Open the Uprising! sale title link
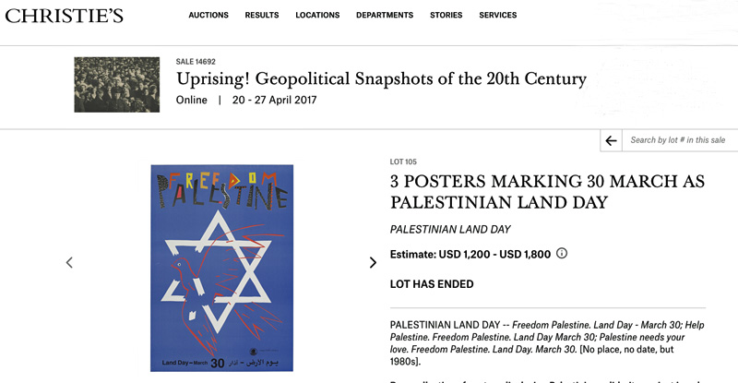This screenshot has width=738, height=383. (x=381, y=78)
